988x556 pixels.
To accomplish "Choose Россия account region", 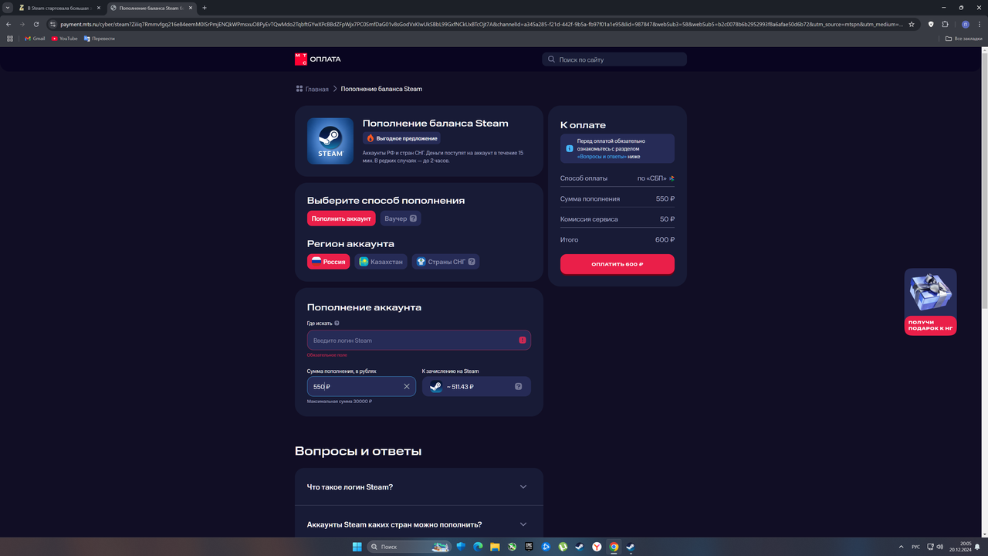I will pos(328,262).
